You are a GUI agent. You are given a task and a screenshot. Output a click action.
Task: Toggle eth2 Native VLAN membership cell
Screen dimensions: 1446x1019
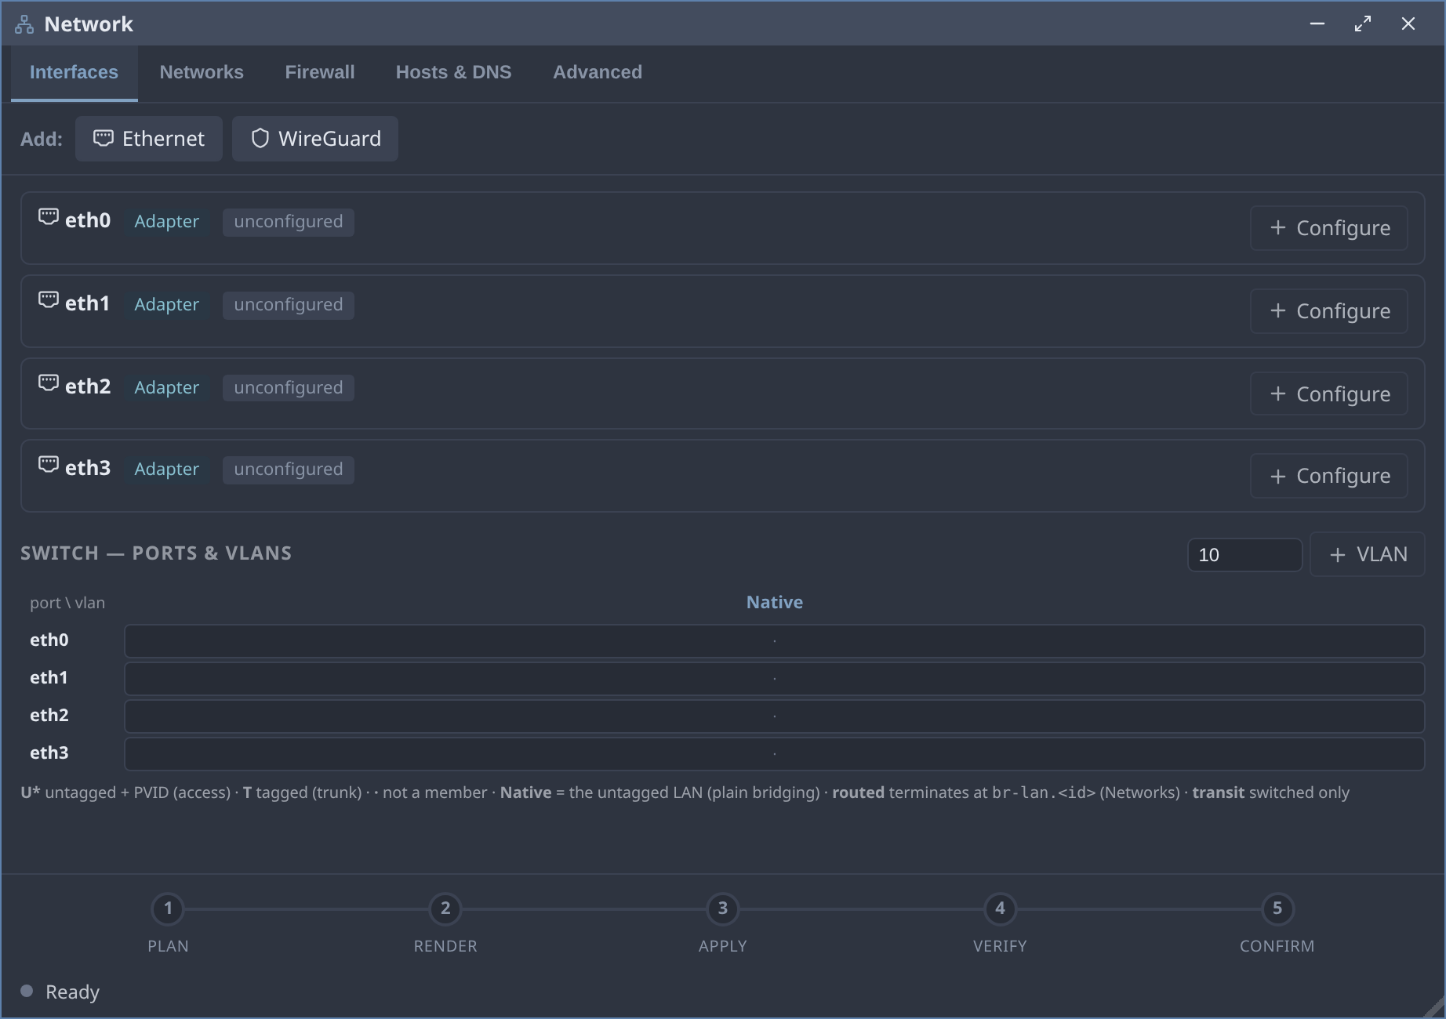pyautogui.click(x=775, y=716)
